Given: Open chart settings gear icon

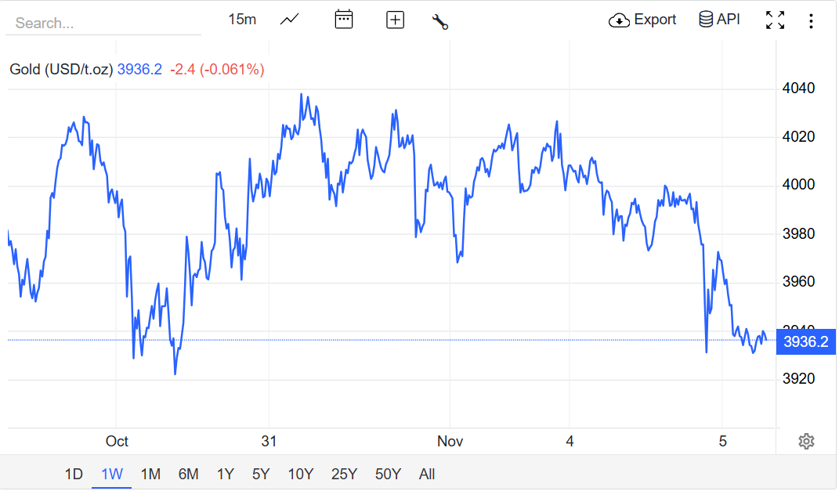Looking at the screenshot, I should pyautogui.click(x=806, y=442).
